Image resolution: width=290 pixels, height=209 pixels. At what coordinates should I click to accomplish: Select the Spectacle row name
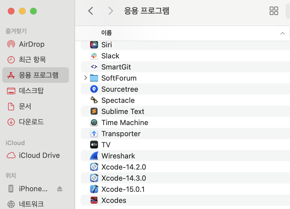coord(118,100)
